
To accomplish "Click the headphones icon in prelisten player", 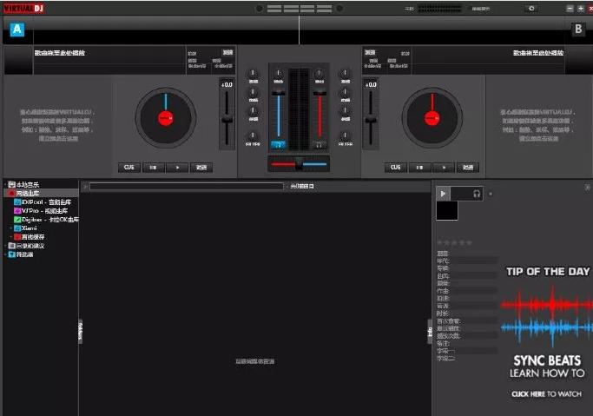I will (477, 194).
